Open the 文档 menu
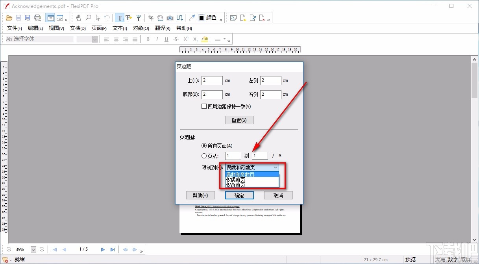 (77, 28)
